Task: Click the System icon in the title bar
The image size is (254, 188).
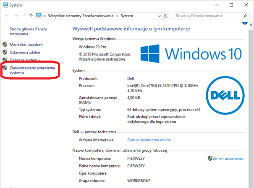Action: (5, 5)
